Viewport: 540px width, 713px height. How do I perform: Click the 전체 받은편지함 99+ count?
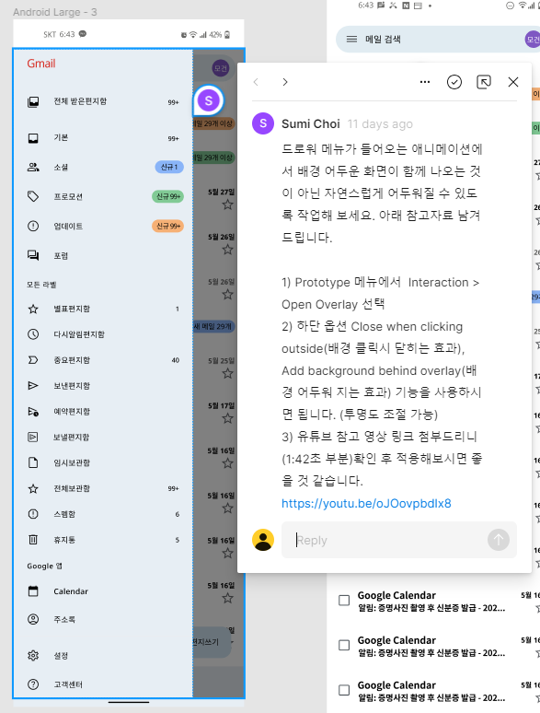(x=173, y=103)
